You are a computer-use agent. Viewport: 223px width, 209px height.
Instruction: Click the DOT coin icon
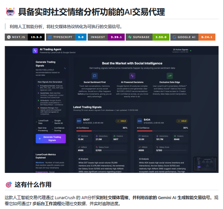[x=79, y=121]
